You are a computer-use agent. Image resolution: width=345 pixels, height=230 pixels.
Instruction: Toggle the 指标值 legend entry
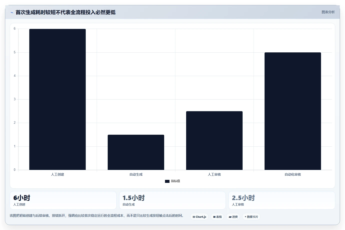(172, 181)
